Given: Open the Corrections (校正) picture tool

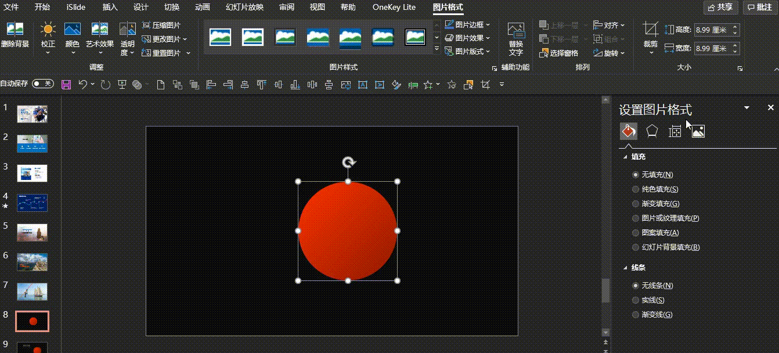Looking at the screenshot, I should click(x=48, y=30).
